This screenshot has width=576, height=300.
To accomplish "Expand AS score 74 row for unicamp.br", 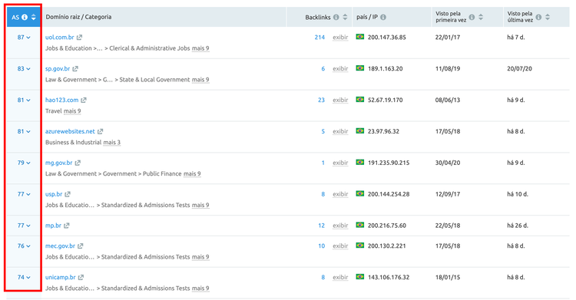I will coord(24,277).
